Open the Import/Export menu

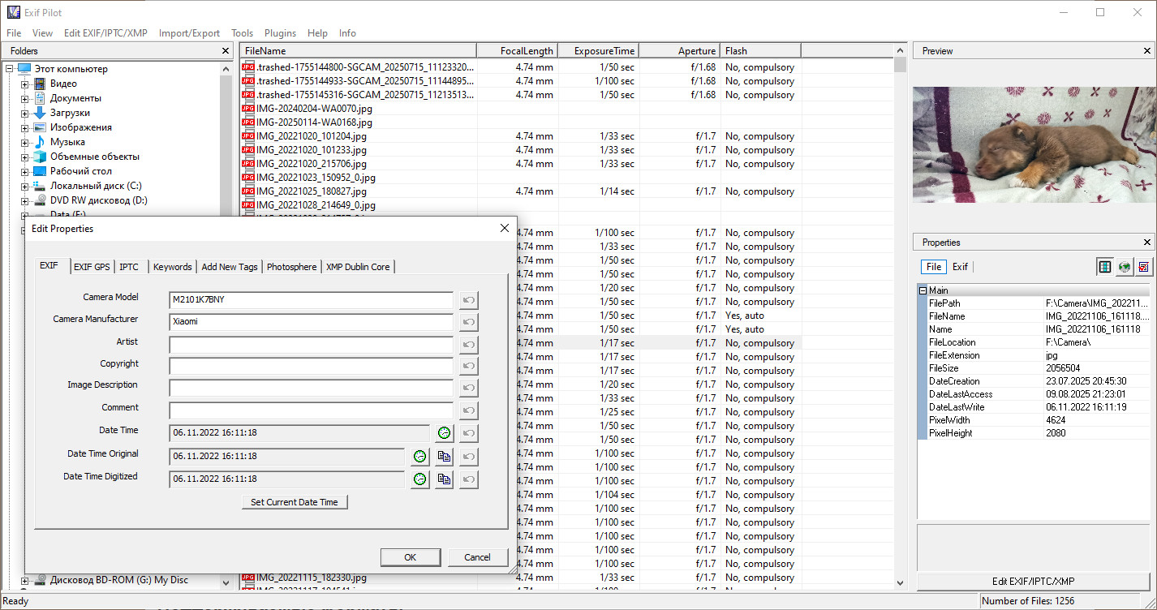click(189, 33)
